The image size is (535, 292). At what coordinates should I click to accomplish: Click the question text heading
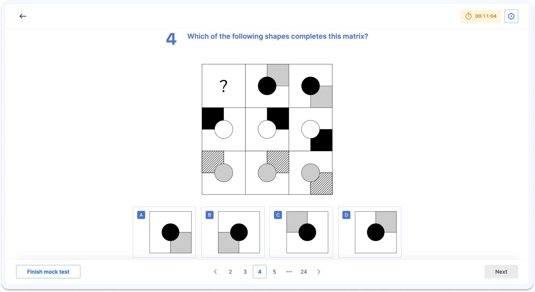277,36
